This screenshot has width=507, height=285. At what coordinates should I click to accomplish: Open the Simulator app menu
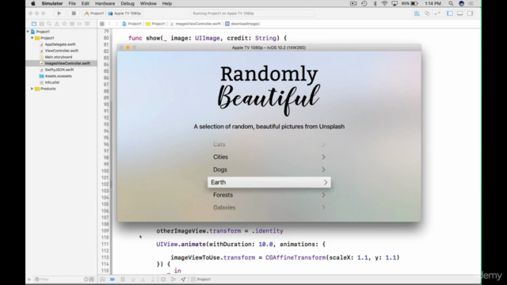point(52,3)
